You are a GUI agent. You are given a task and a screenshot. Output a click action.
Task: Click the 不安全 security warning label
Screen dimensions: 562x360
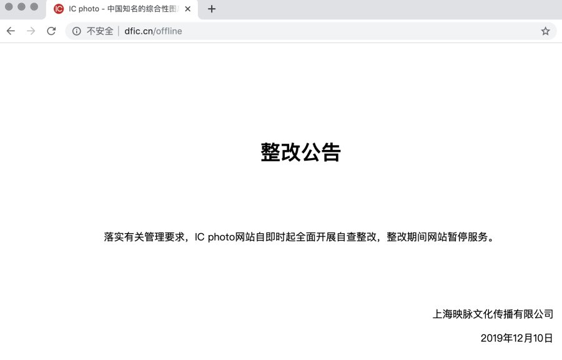100,31
